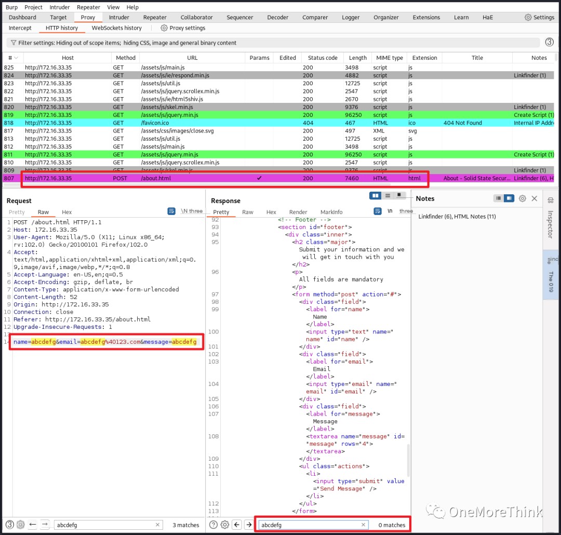This screenshot has width=561, height=535.
Task: Click Response search help icon
Action: click(213, 525)
